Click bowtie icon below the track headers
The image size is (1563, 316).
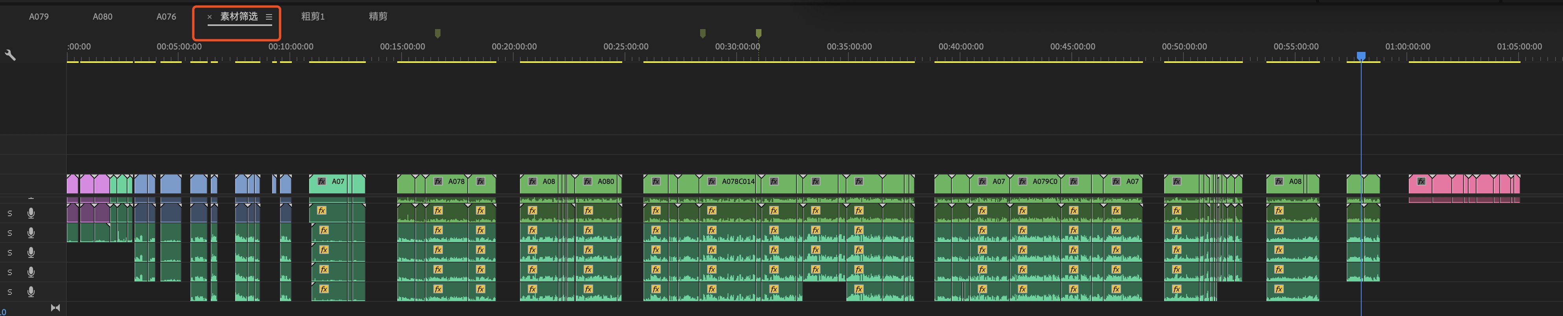55,307
